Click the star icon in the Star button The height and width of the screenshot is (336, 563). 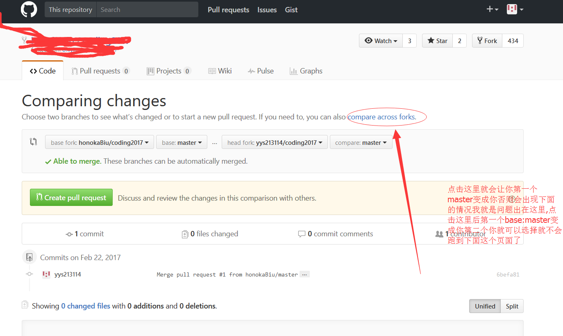pyautogui.click(x=431, y=40)
